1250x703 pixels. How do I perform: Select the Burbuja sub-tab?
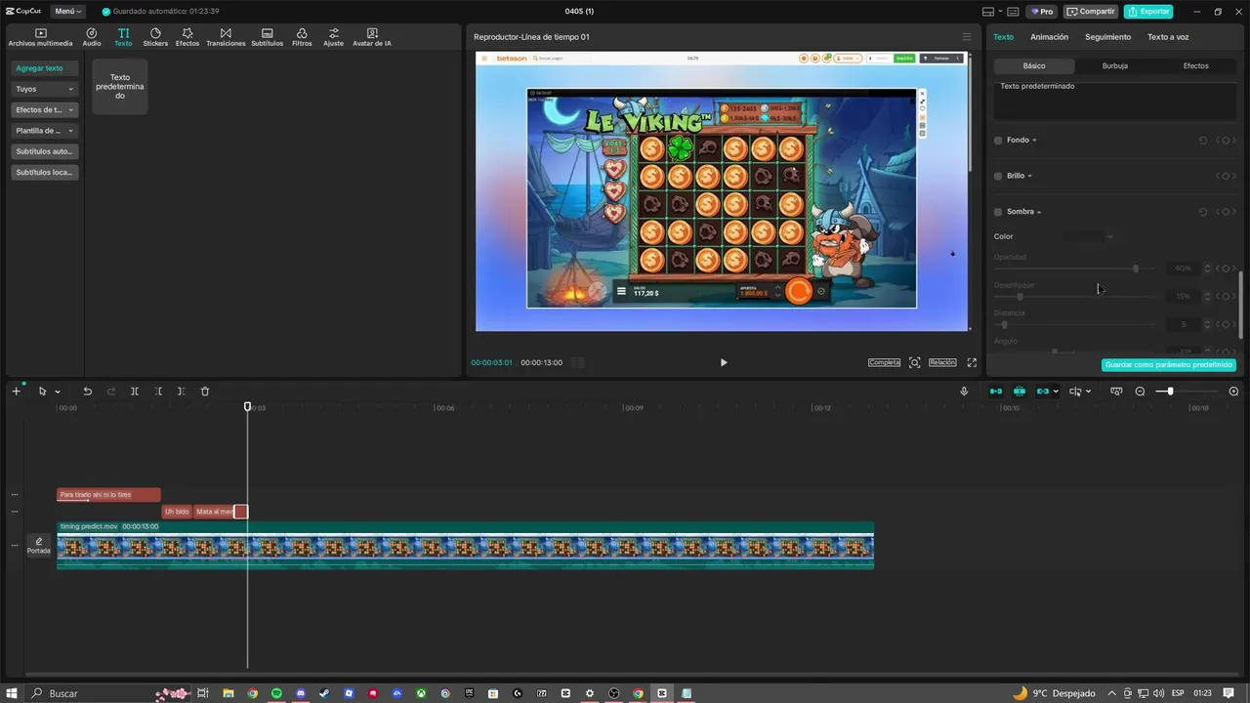click(1114, 66)
